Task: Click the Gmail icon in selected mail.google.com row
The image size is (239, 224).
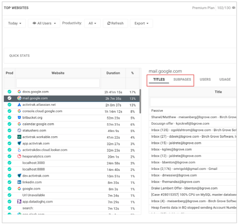Action: click(19, 98)
